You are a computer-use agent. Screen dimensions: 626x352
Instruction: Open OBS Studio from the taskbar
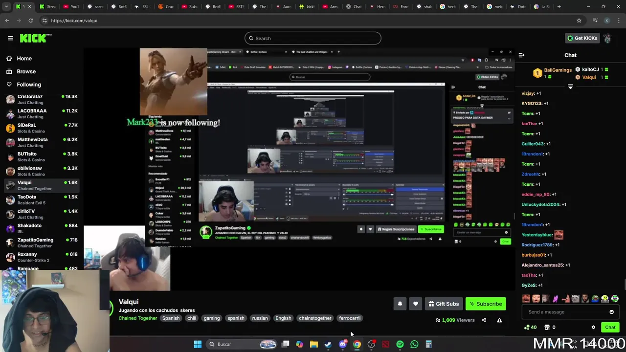[x=371, y=344]
